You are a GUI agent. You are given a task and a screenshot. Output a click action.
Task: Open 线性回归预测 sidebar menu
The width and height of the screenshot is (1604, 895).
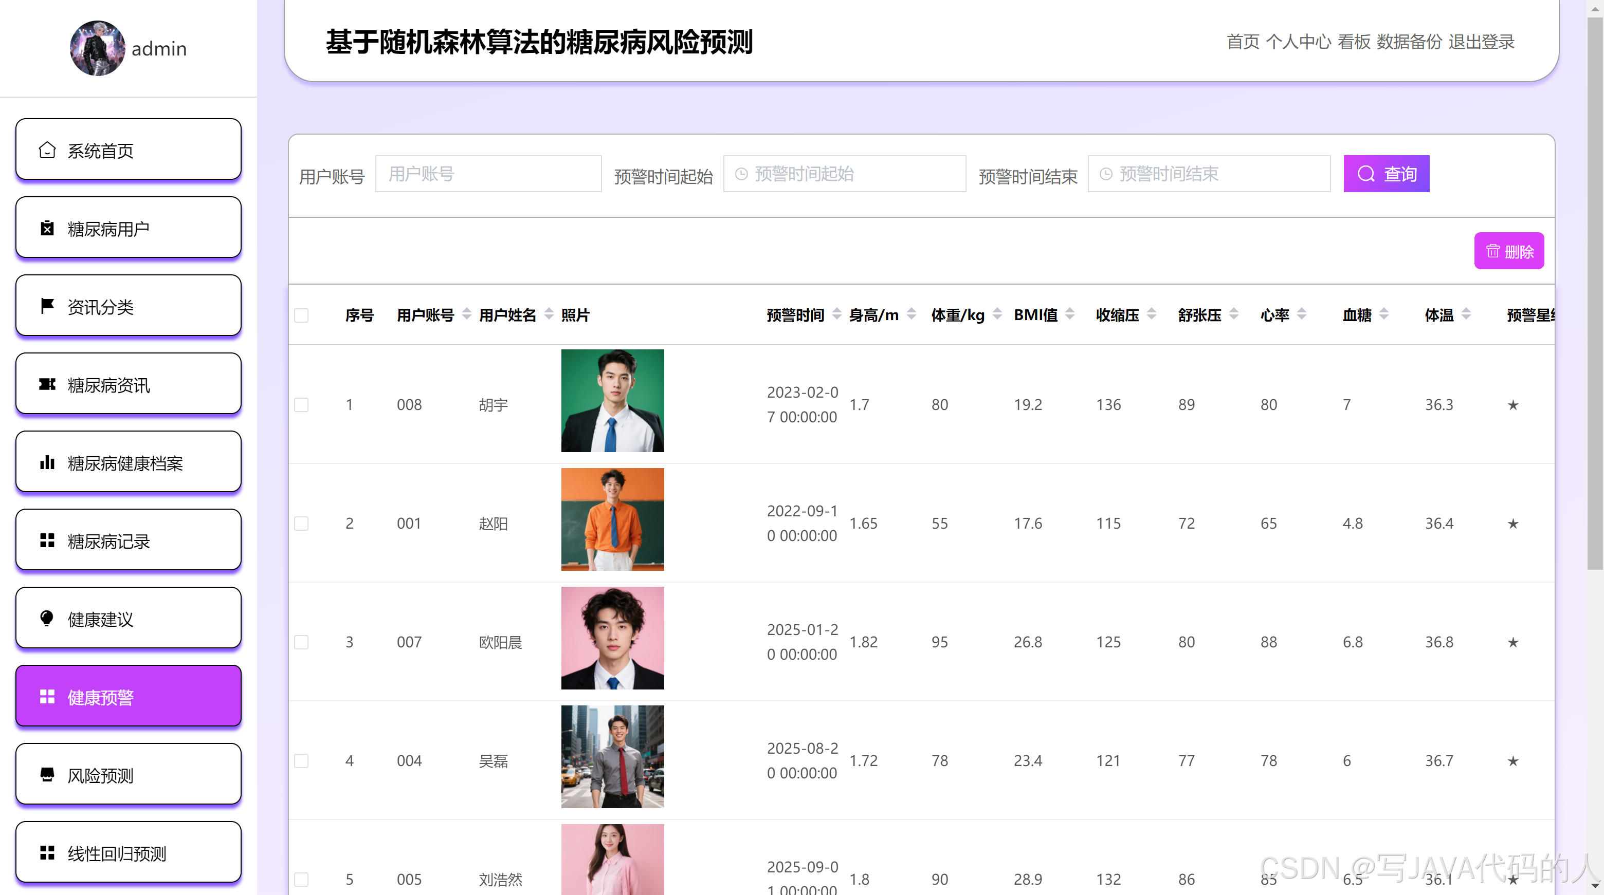click(129, 853)
